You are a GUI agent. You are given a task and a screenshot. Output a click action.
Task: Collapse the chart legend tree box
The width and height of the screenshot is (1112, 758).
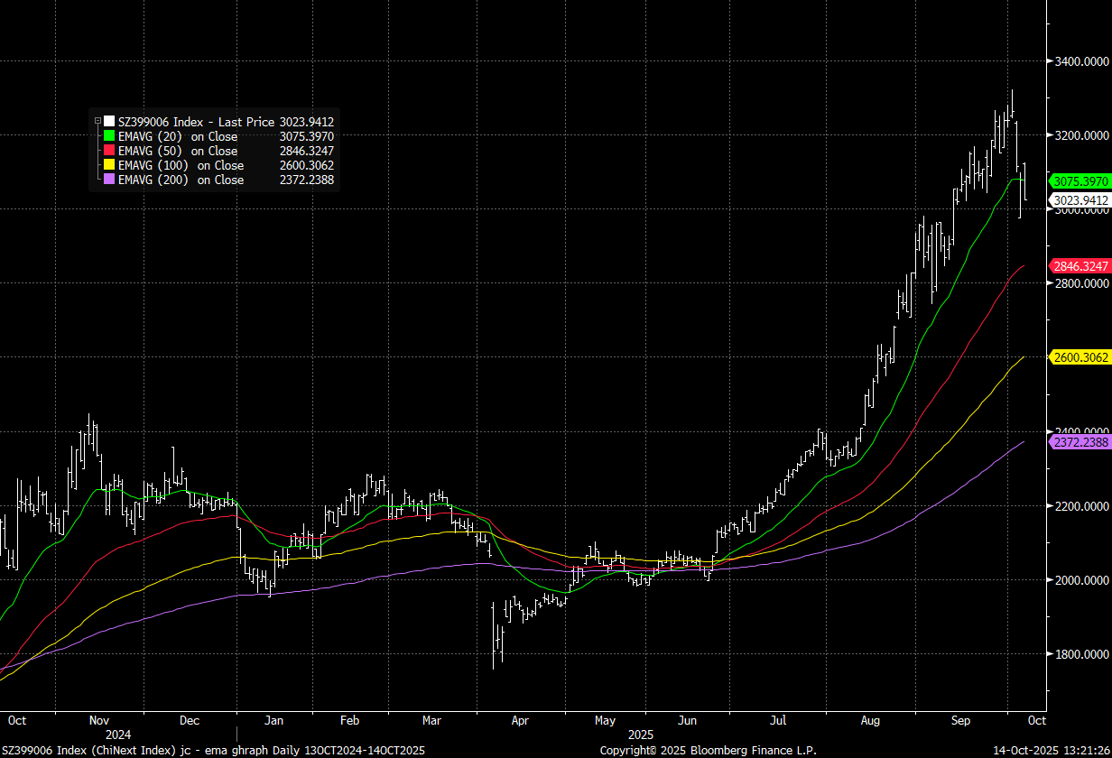point(97,121)
